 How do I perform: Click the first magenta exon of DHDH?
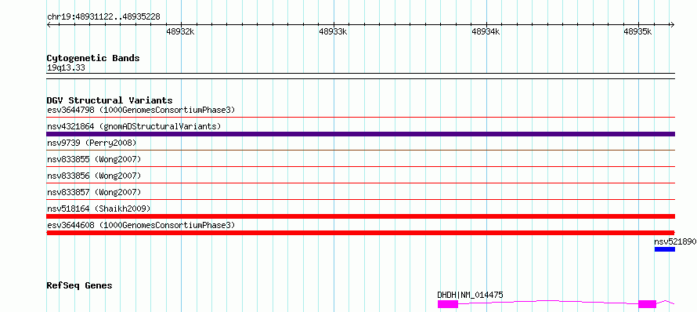448,304
